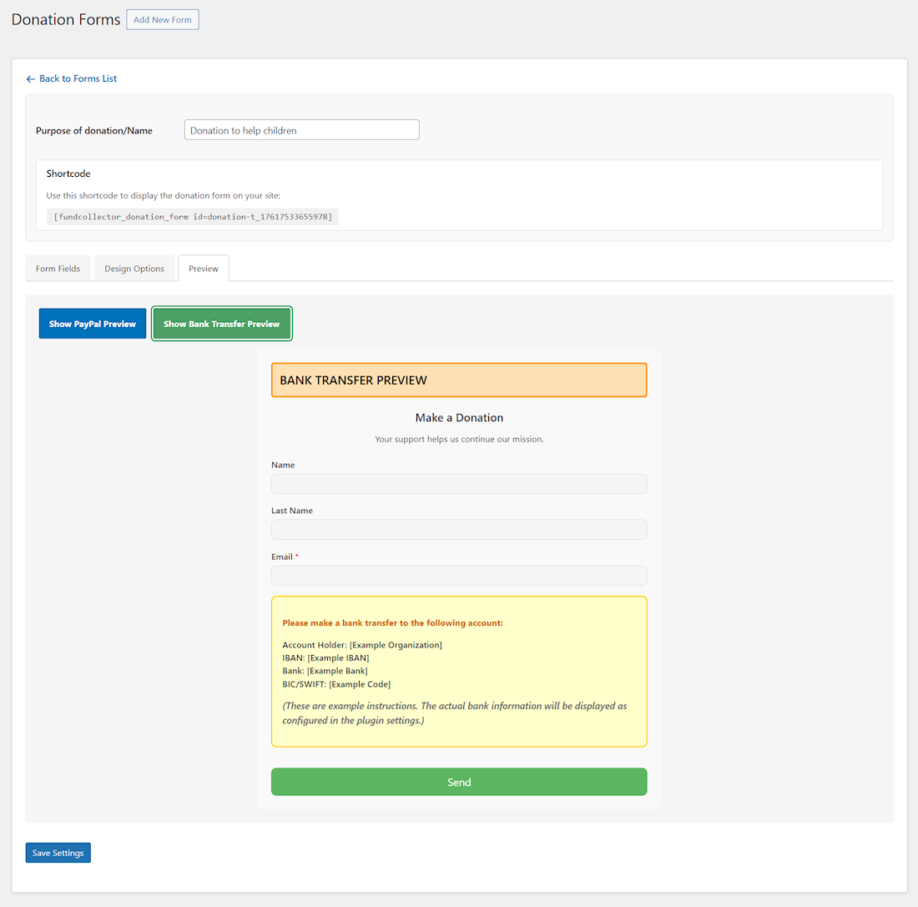This screenshot has height=907, width=918.
Task: Click the Email field marked required
Action: coord(458,575)
